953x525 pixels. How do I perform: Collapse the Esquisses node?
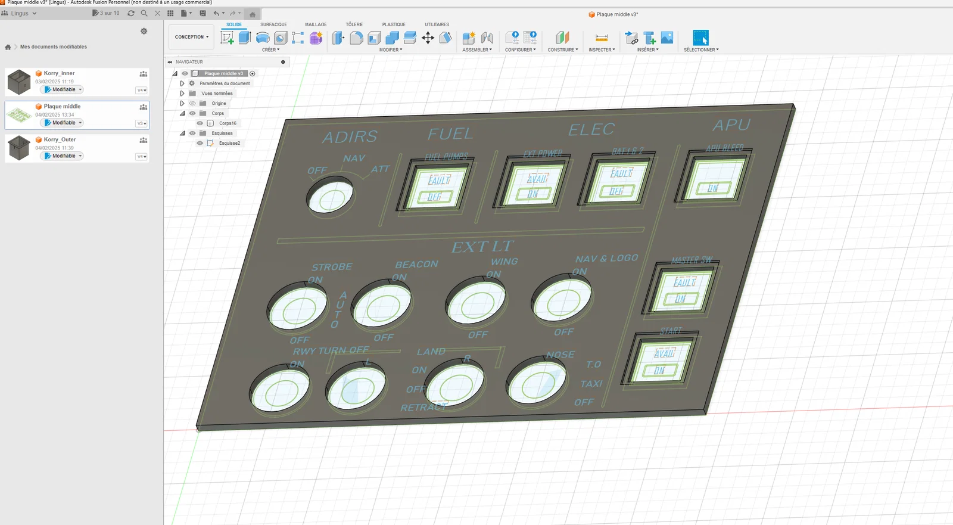(x=182, y=133)
